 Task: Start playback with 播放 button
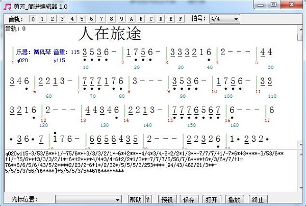(235, 199)
